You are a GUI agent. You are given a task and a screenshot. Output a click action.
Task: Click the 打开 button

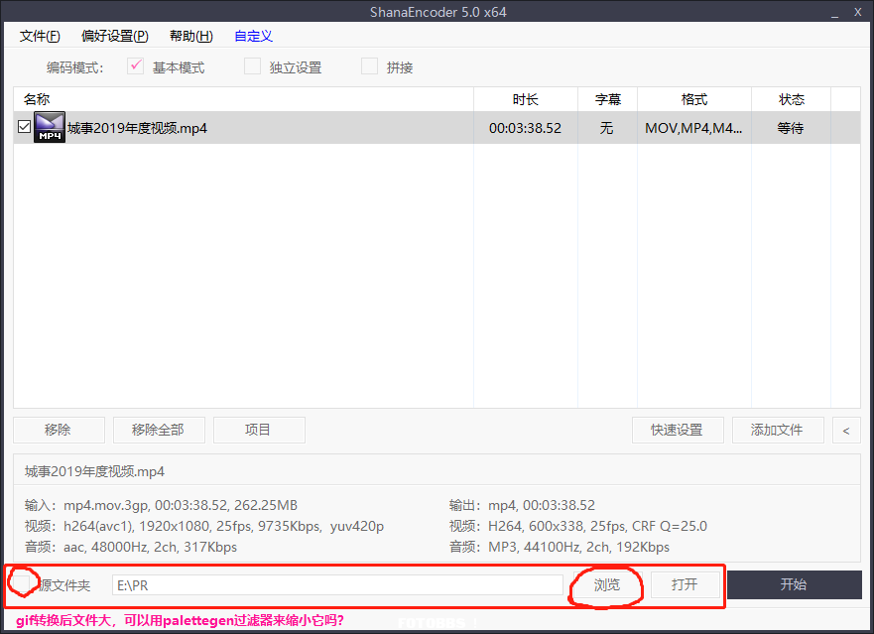point(686,584)
